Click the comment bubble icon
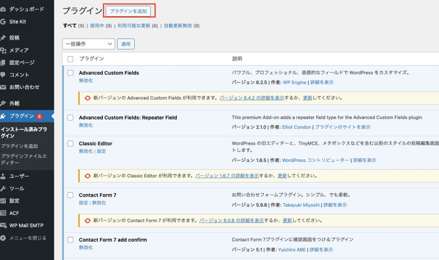The height and width of the screenshot is (260, 439). [3, 75]
